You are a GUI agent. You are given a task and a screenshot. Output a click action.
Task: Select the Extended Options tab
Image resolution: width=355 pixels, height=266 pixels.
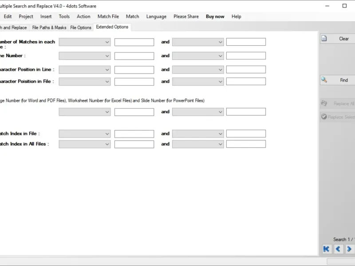[x=112, y=27]
